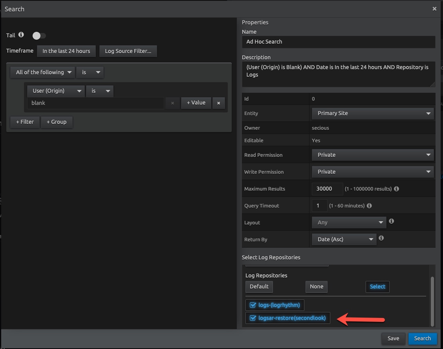
Task: Toggle the Tail switch on
Action: tap(39, 36)
